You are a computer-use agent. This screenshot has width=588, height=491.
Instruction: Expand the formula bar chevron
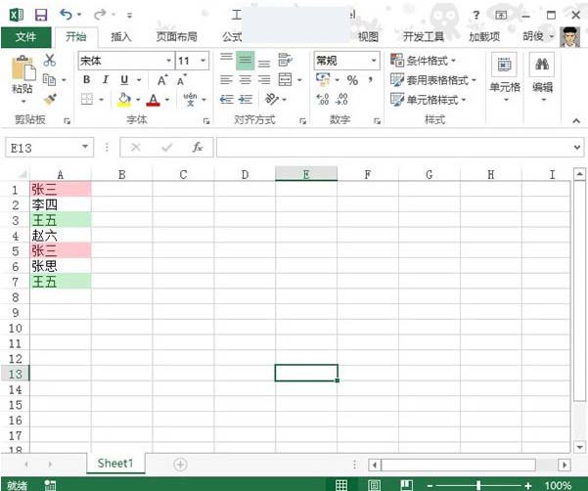(577, 148)
